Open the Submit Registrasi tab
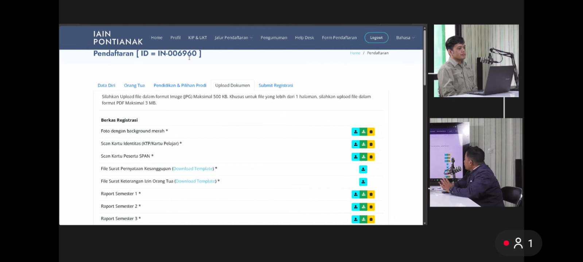Screen dimensions: 583x262 point(276,85)
